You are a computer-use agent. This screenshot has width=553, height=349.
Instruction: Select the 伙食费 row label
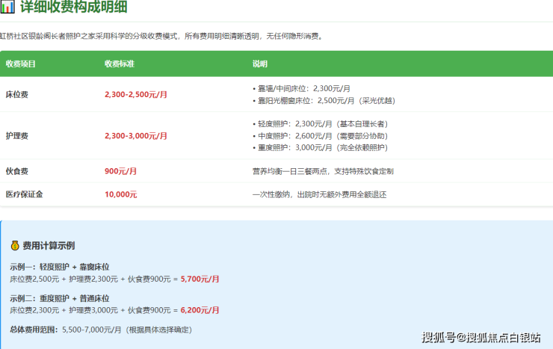pos(16,171)
